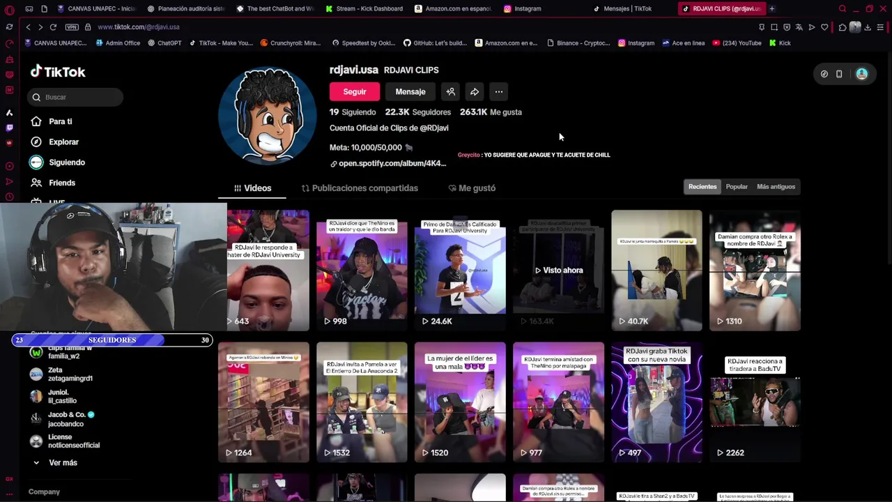Switch to the Me gustó tab
Image resolution: width=892 pixels, height=502 pixels.
point(472,188)
